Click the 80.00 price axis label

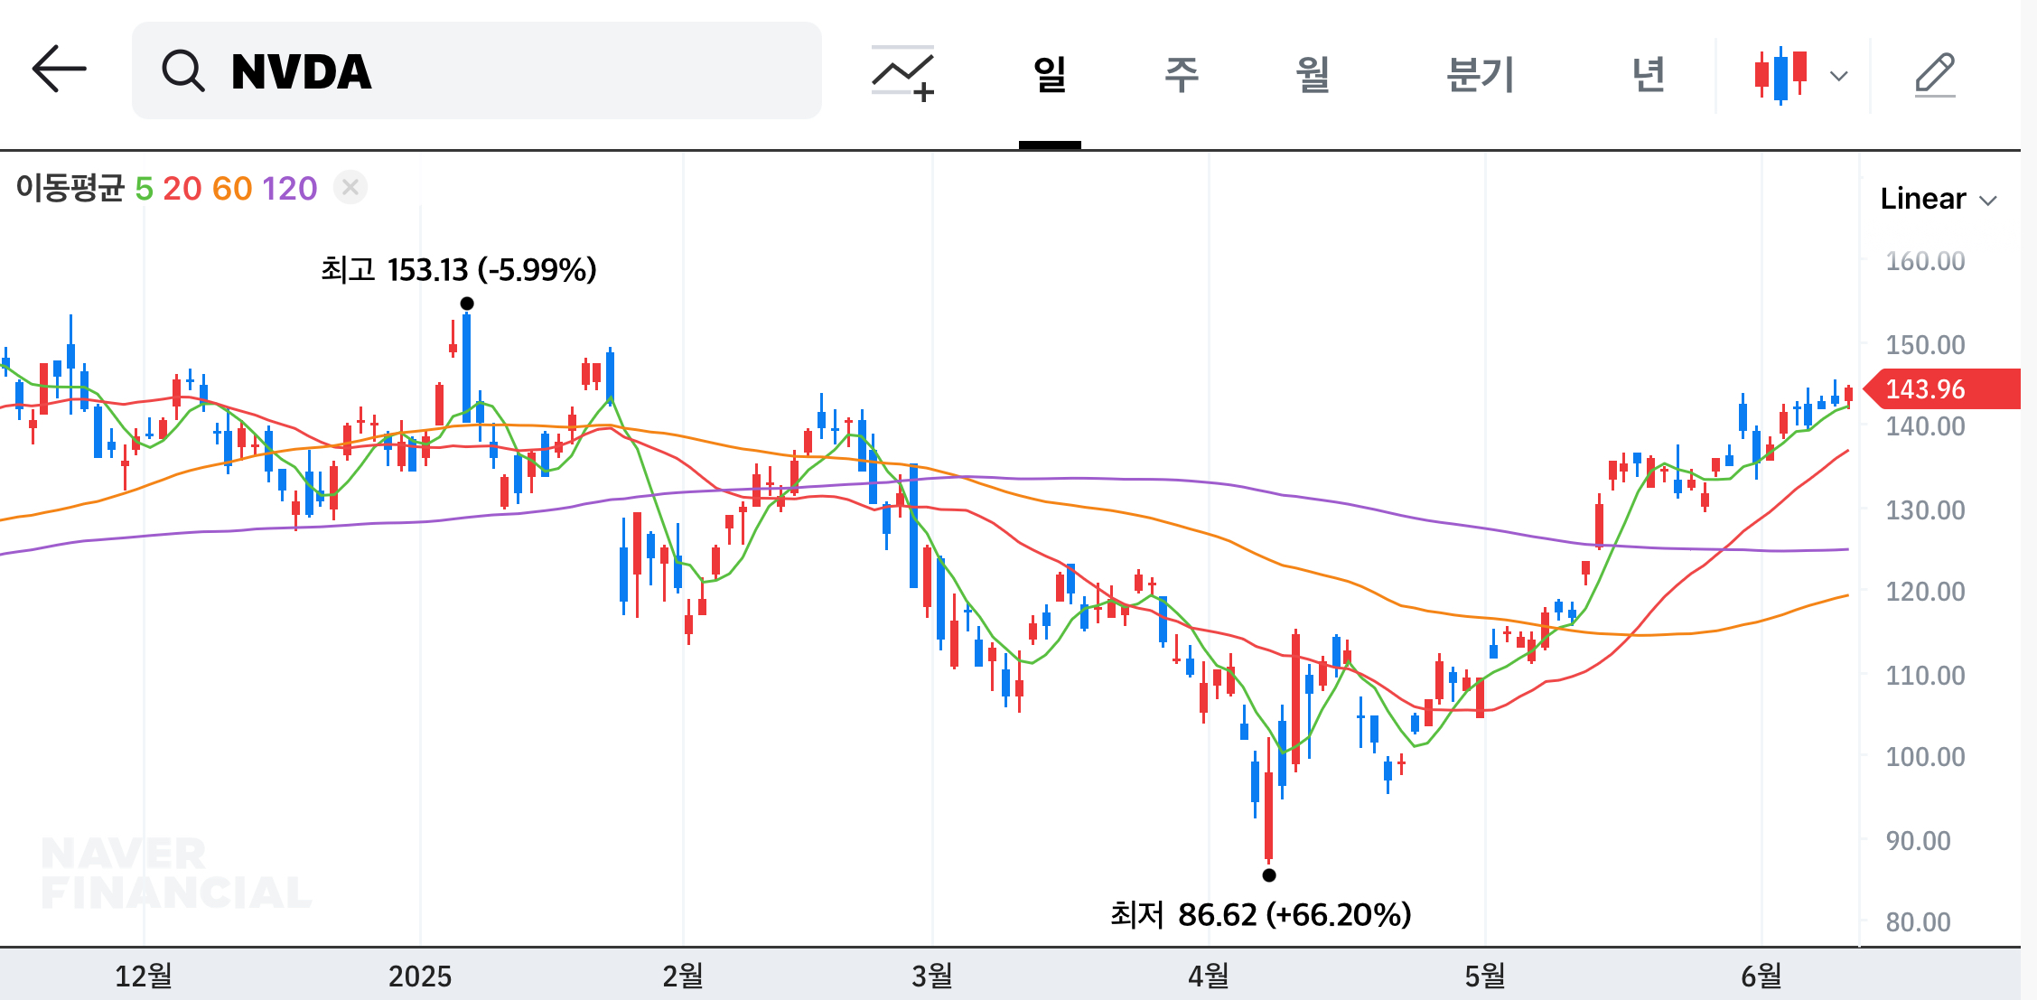(x=1918, y=921)
